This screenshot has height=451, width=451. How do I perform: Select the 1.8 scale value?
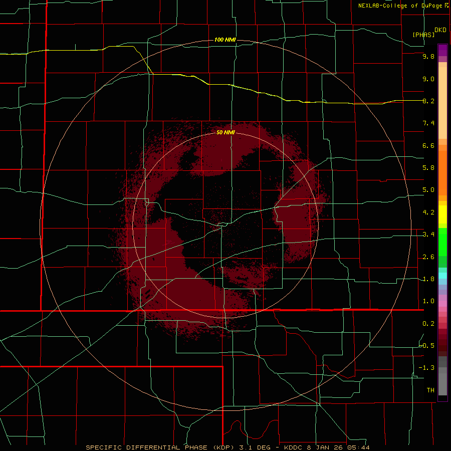point(428,279)
